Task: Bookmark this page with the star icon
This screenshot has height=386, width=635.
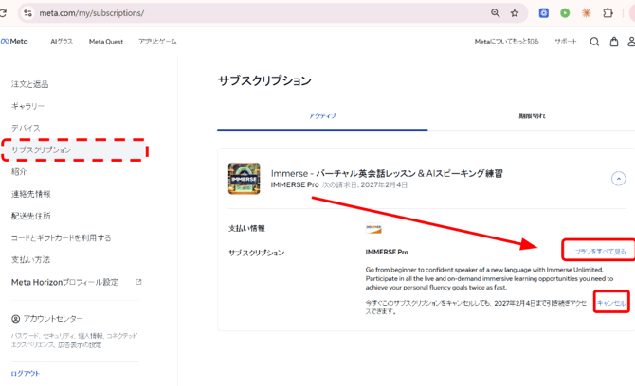Action: tap(515, 13)
